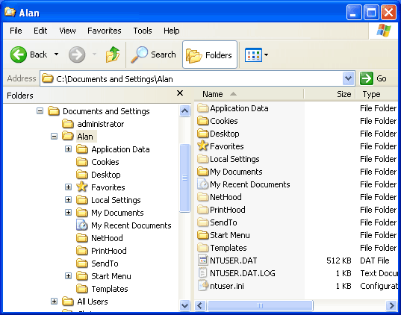Click My Recent Documents icon in tree
This screenshot has height=315, width=401.
82,225
